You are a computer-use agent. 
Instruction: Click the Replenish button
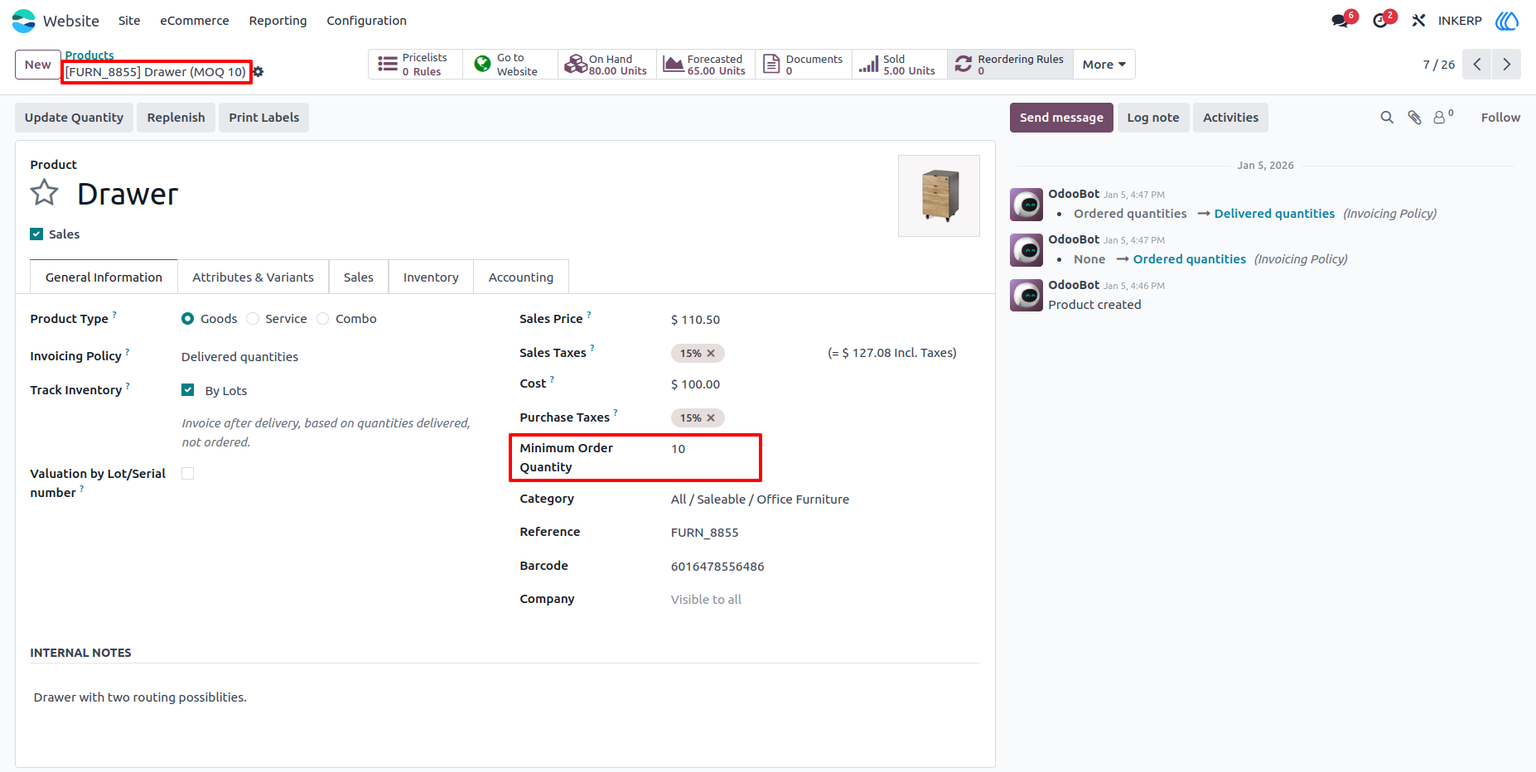pos(176,118)
